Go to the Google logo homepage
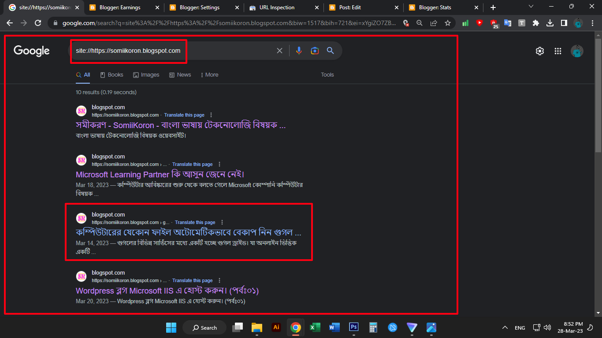Image resolution: width=602 pixels, height=338 pixels. (x=32, y=51)
